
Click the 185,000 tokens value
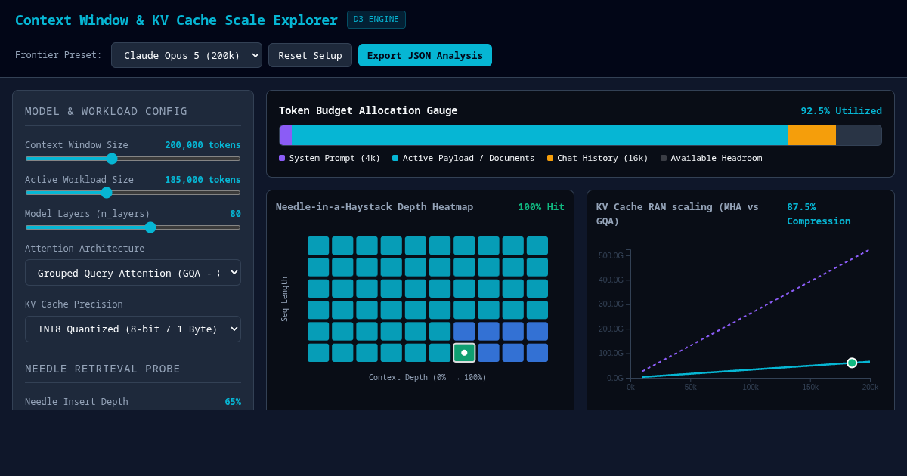click(203, 180)
